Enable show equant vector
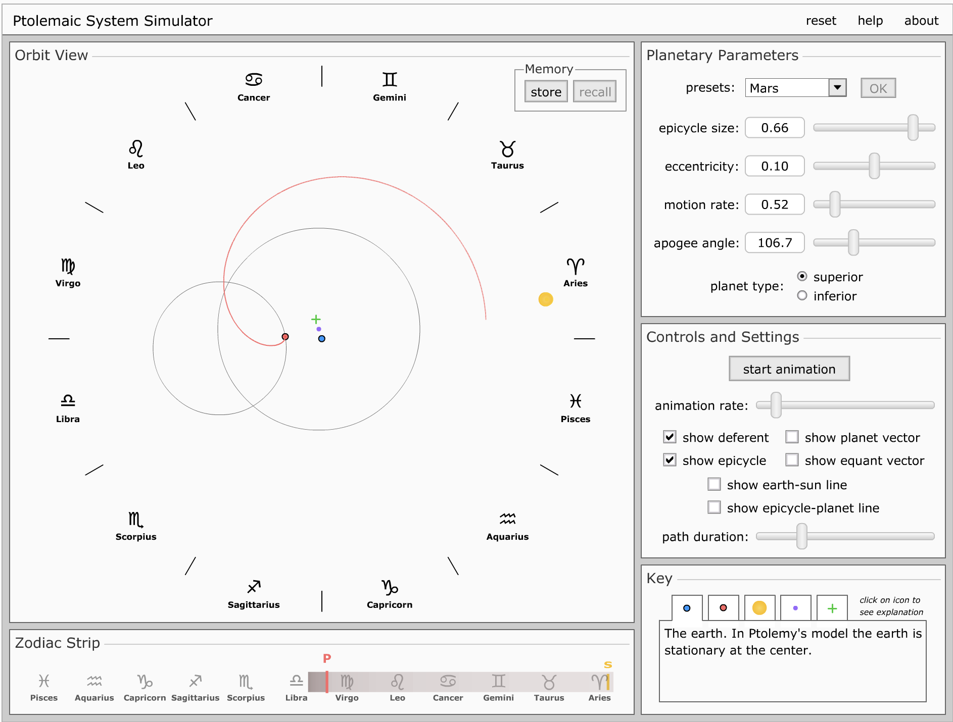953x722 pixels. tap(792, 460)
